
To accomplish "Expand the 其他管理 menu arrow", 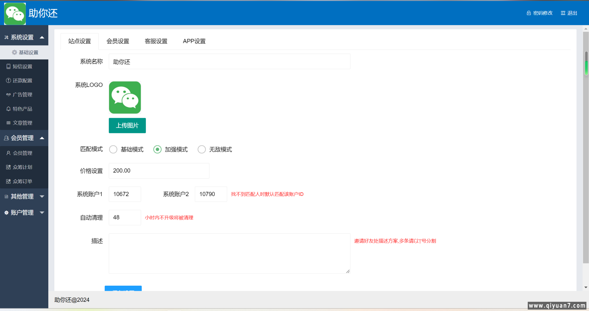I will coord(42,196).
